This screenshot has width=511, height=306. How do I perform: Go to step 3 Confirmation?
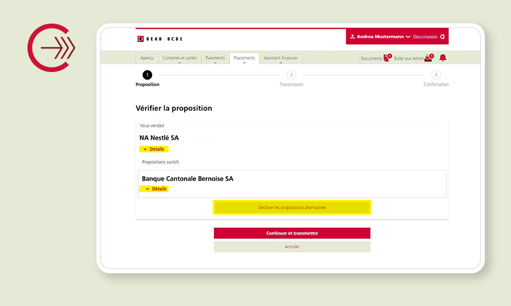[436, 75]
